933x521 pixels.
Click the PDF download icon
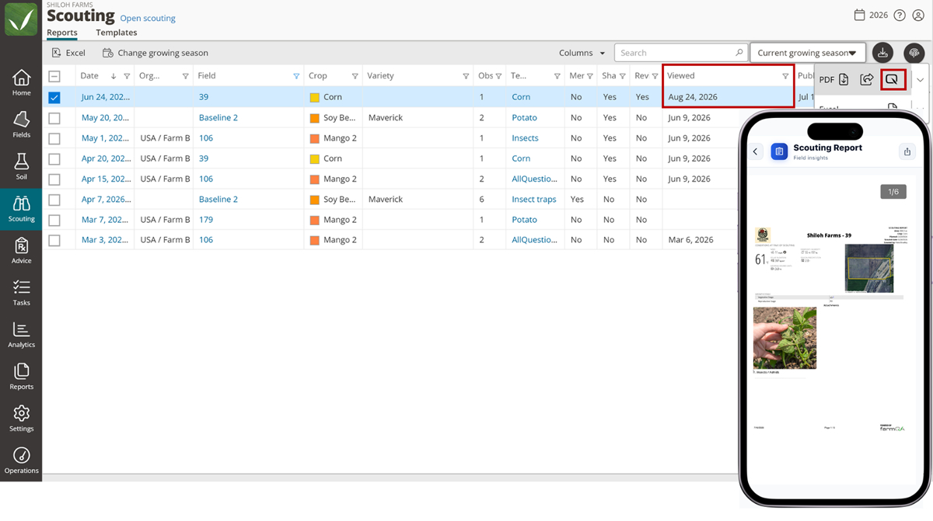[844, 79]
